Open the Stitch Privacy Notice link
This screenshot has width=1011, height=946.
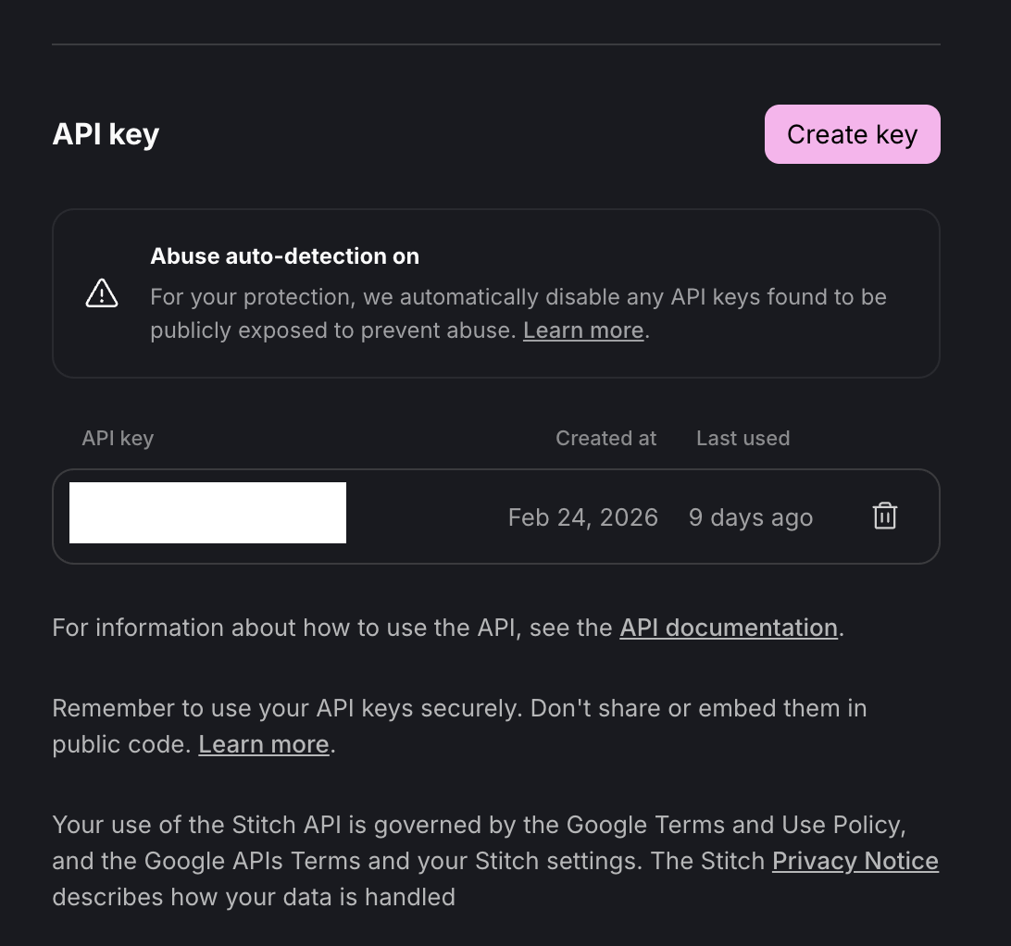tap(855, 861)
